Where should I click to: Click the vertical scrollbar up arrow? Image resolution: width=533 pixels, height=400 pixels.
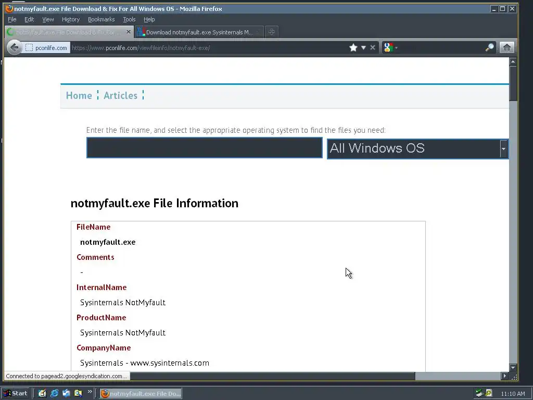coord(513,61)
